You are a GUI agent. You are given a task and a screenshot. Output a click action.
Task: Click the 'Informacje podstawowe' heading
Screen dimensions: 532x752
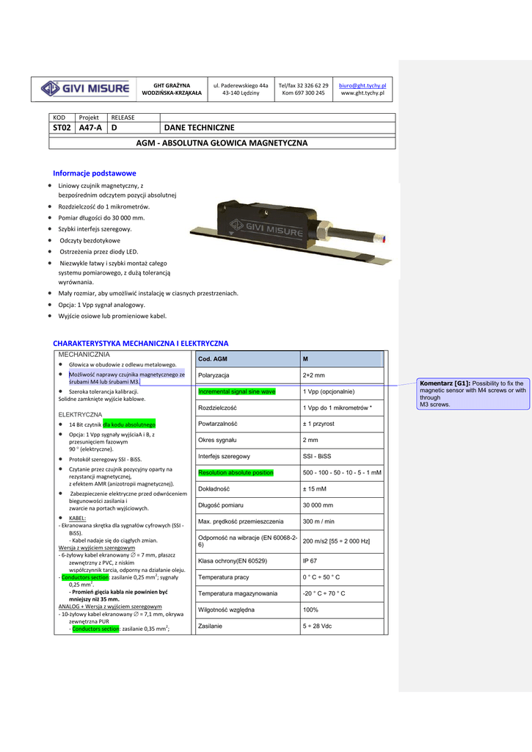tap(95, 173)
